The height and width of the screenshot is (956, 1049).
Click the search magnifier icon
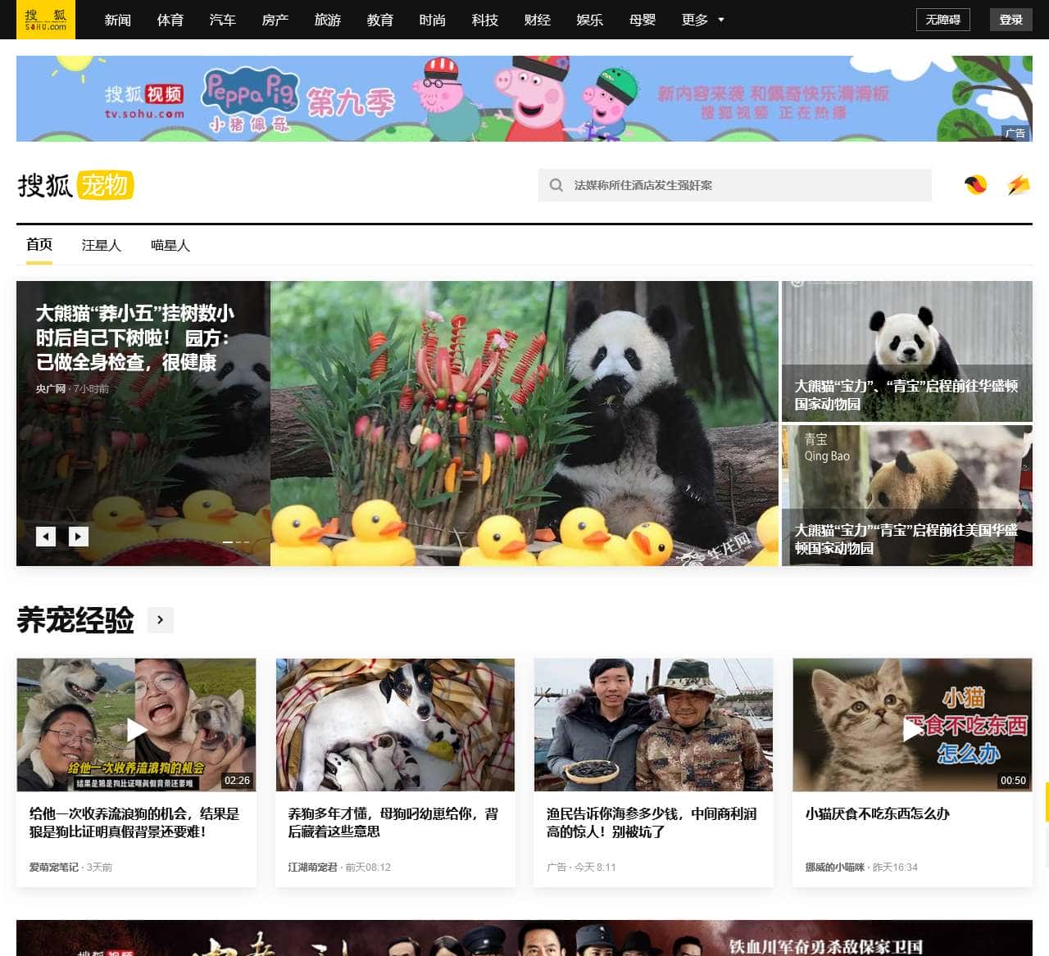tap(556, 185)
